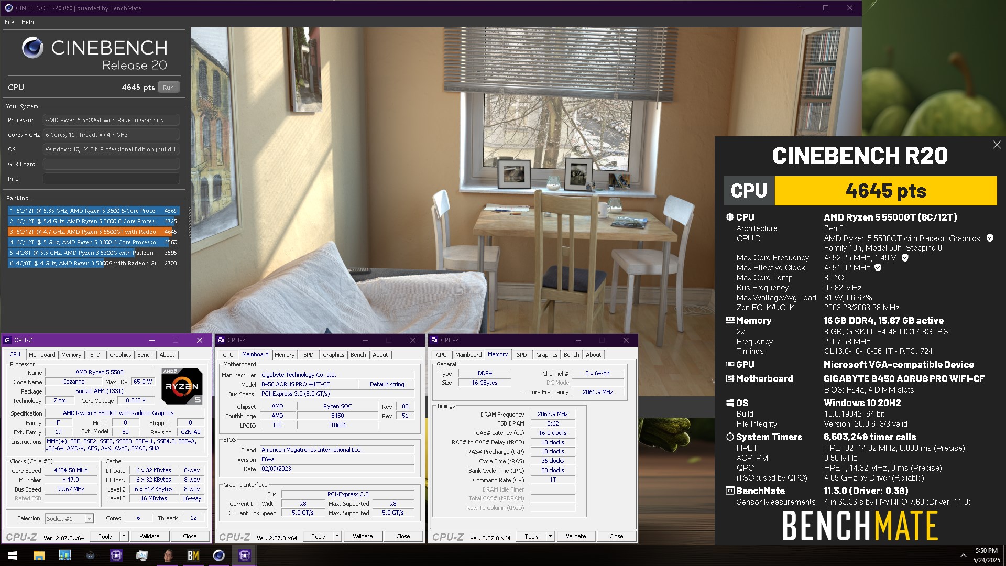Select ranking row 1 Ryzen 5 3600 5.35 GHz
The width and height of the screenshot is (1006, 566).
pyautogui.click(x=93, y=211)
